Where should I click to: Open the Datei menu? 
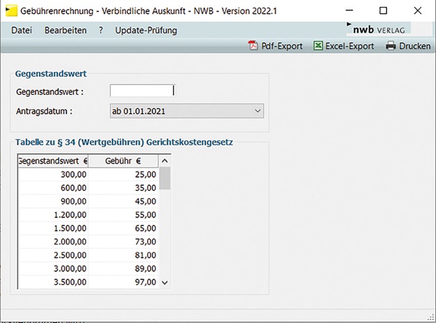click(21, 30)
